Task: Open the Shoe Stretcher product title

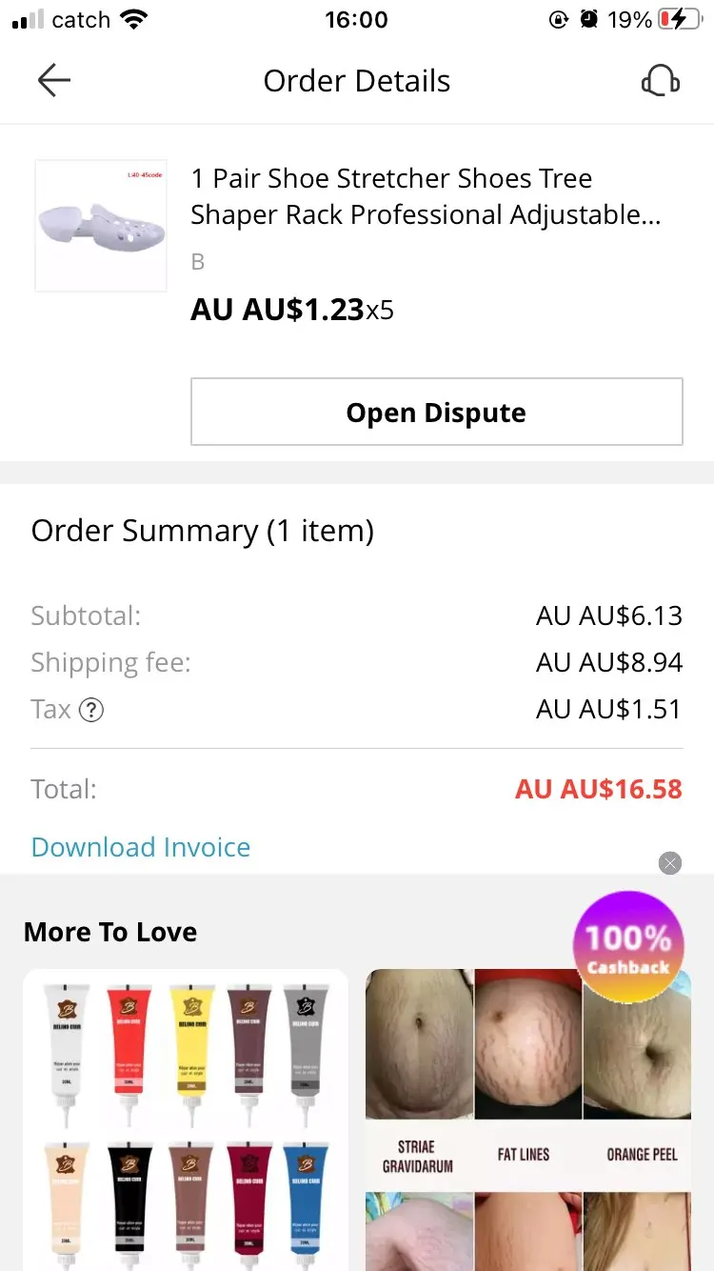Action: [x=426, y=196]
